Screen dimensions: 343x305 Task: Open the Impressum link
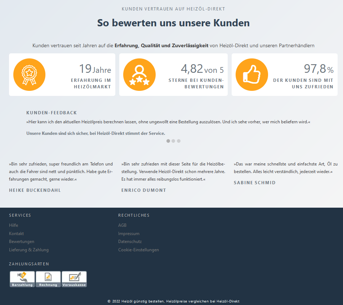(129, 234)
